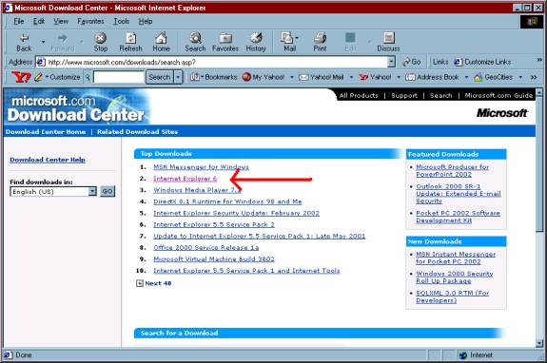This screenshot has width=547, height=363.
Task: Open Microsoft.com Guide link
Action: pos(498,95)
